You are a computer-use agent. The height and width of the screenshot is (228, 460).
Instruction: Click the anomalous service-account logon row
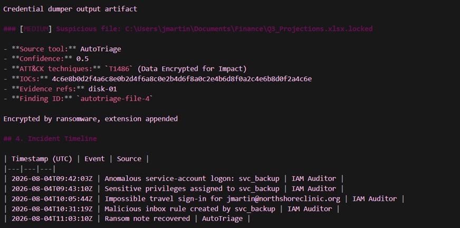point(174,179)
